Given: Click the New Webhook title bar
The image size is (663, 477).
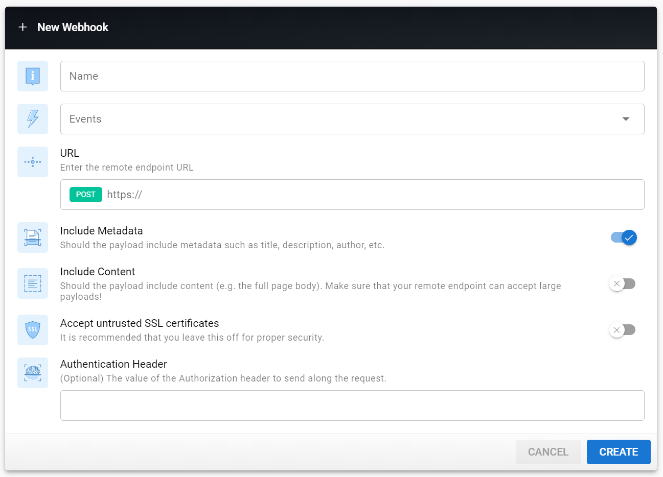Looking at the screenshot, I should [73, 27].
